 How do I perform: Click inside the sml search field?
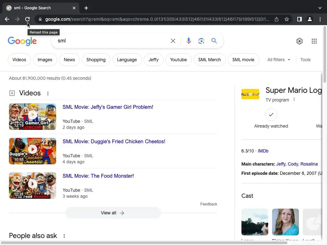[113, 41]
